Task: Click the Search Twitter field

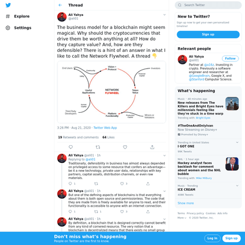Action: 208,5
